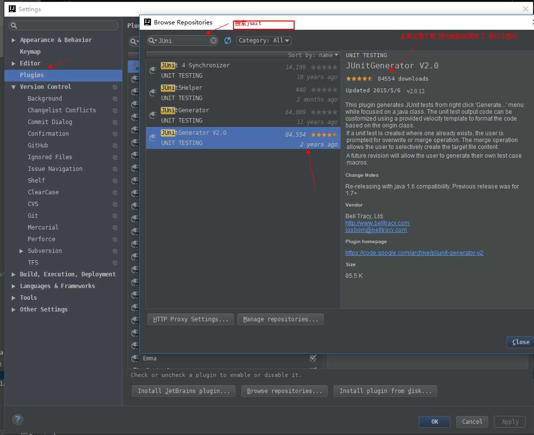Viewport: 534px width, 435px height.
Task: Expand Appearance & Behavior section
Action: pos(13,40)
